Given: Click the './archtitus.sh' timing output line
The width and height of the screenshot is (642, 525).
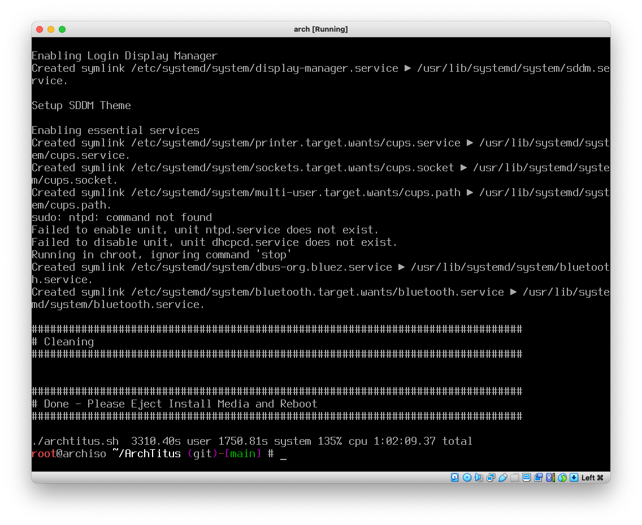Looking at the screenshot, I should (252, 441).
